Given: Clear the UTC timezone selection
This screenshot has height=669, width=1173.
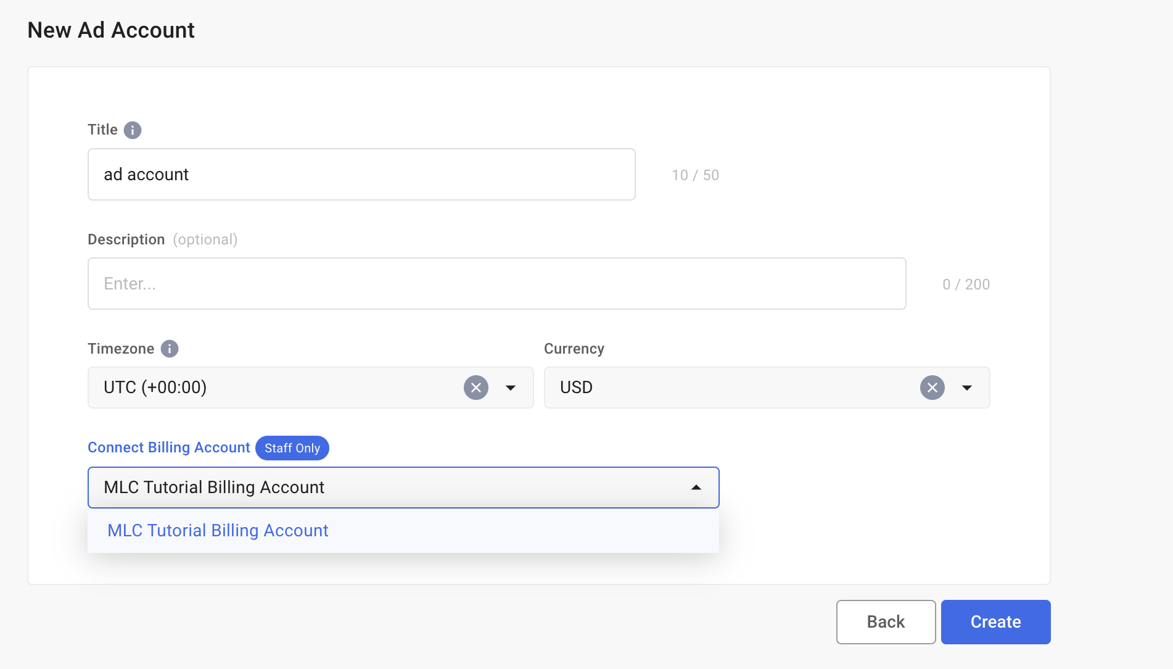Looking at the screenshot, I should 476,388.
